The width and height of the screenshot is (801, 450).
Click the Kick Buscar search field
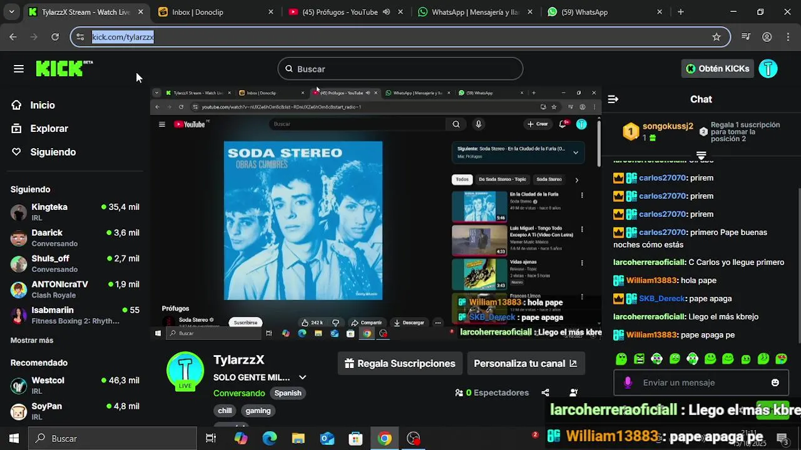(400, 69)
